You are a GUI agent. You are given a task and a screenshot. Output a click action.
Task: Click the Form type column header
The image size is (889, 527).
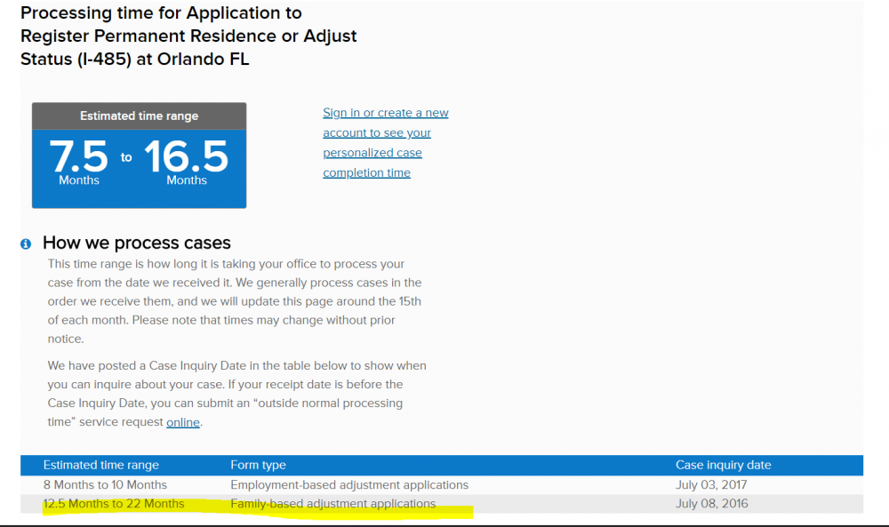tap(258, 465)
